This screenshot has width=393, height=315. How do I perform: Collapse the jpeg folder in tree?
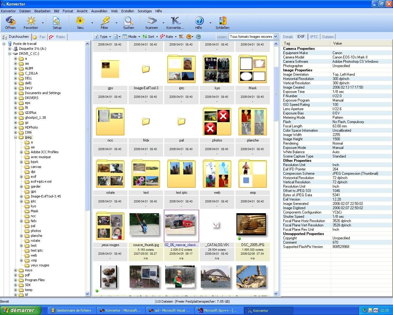(x=16, y=137)
